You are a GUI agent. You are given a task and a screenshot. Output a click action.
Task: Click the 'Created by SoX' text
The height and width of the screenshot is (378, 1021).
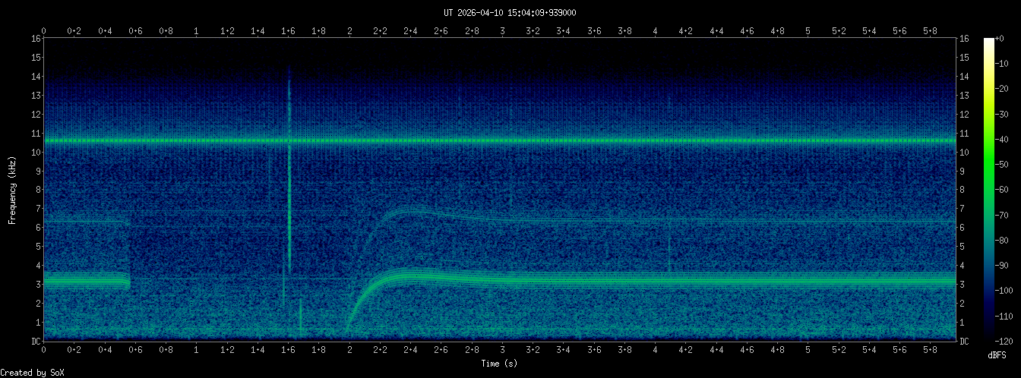click(x=28, y=372)
